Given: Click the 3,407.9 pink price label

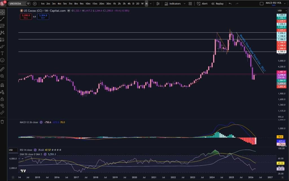Looking at the screenshot, I should tap(281, 72).
